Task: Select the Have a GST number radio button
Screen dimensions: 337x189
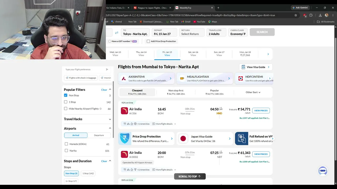Action: tap(110, 41)
